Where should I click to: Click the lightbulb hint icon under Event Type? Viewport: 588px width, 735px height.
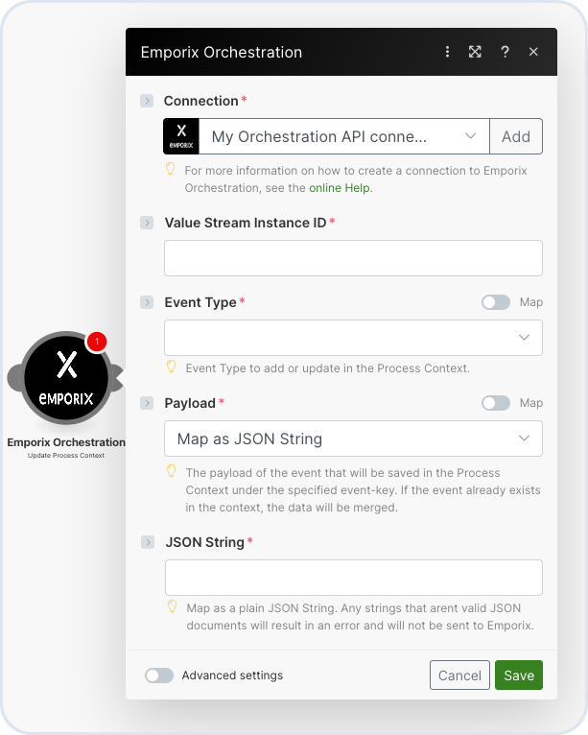172,367
